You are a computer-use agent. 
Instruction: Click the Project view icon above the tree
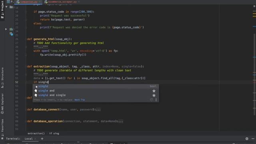pyautogui.click(x=8, y=2)
